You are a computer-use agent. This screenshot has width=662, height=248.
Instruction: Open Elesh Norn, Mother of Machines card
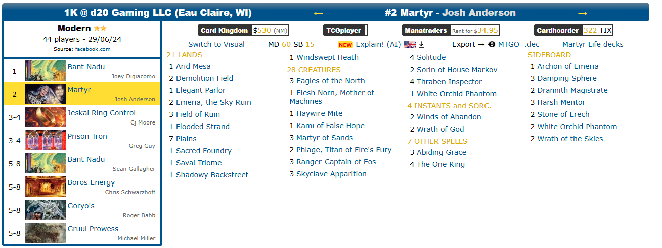(x=332, y=97)
